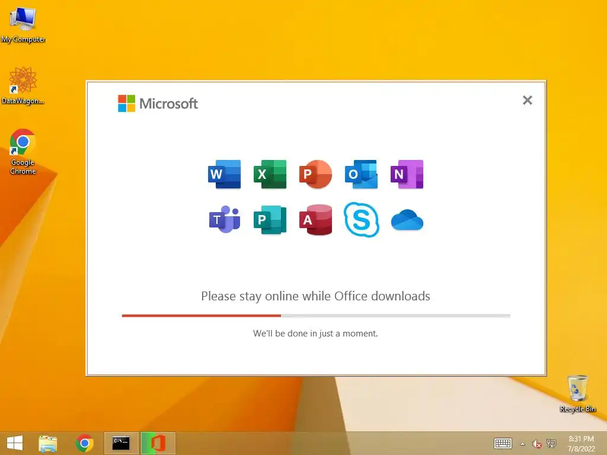Click the Office installer taskbar button
The width and height of the screenshot is (607, 455).
158,443
